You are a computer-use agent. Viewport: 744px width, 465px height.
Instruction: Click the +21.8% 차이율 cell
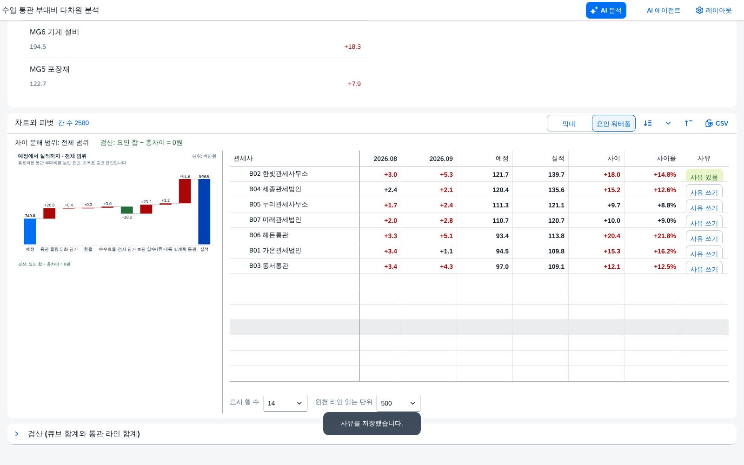pos(652,236)
